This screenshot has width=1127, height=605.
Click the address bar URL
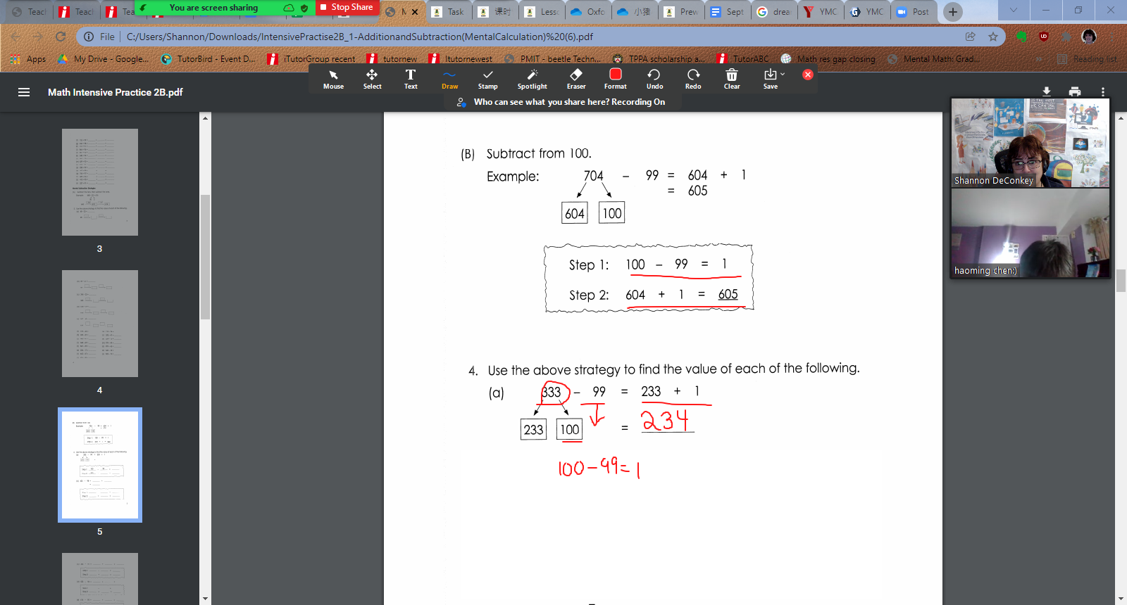click(359, 37)
